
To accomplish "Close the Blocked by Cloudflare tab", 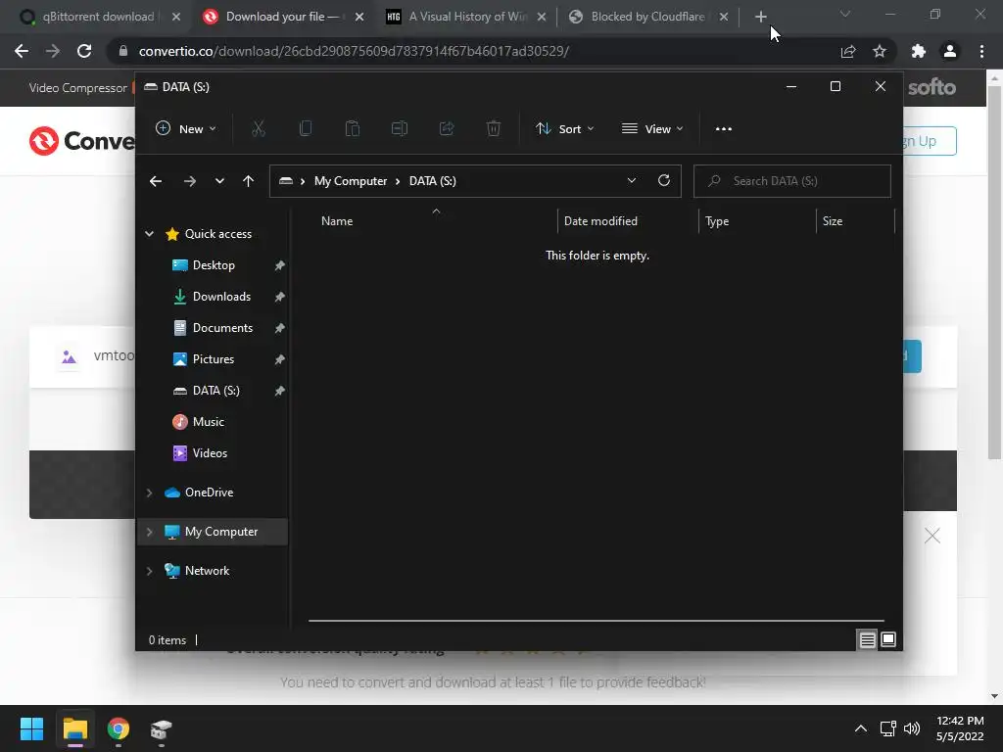I will coord(724,17).
